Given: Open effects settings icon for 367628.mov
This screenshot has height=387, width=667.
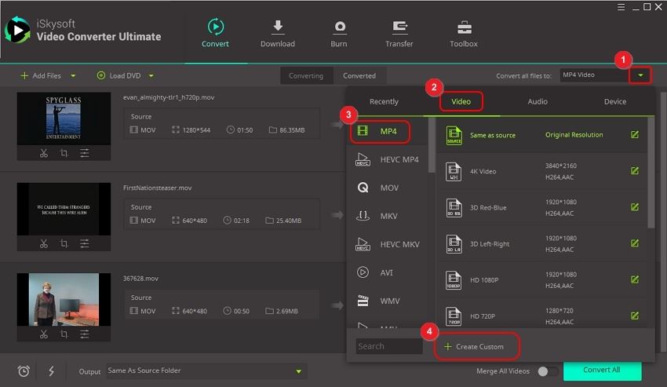Looking at the screenshot, I should 85,334.
